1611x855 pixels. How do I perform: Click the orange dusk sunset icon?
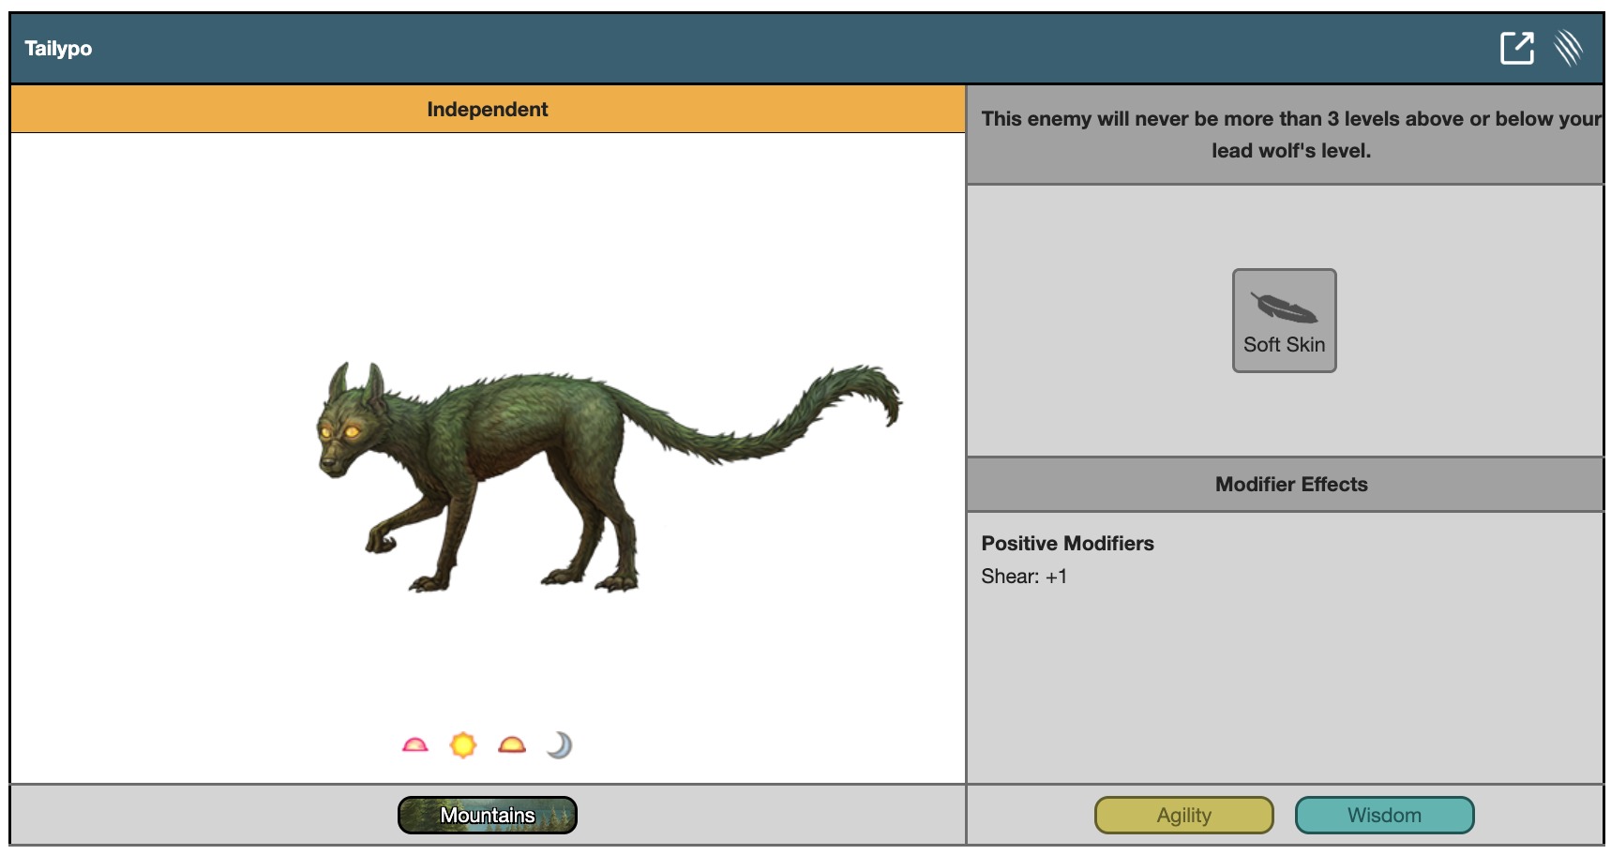click(512, 745)
